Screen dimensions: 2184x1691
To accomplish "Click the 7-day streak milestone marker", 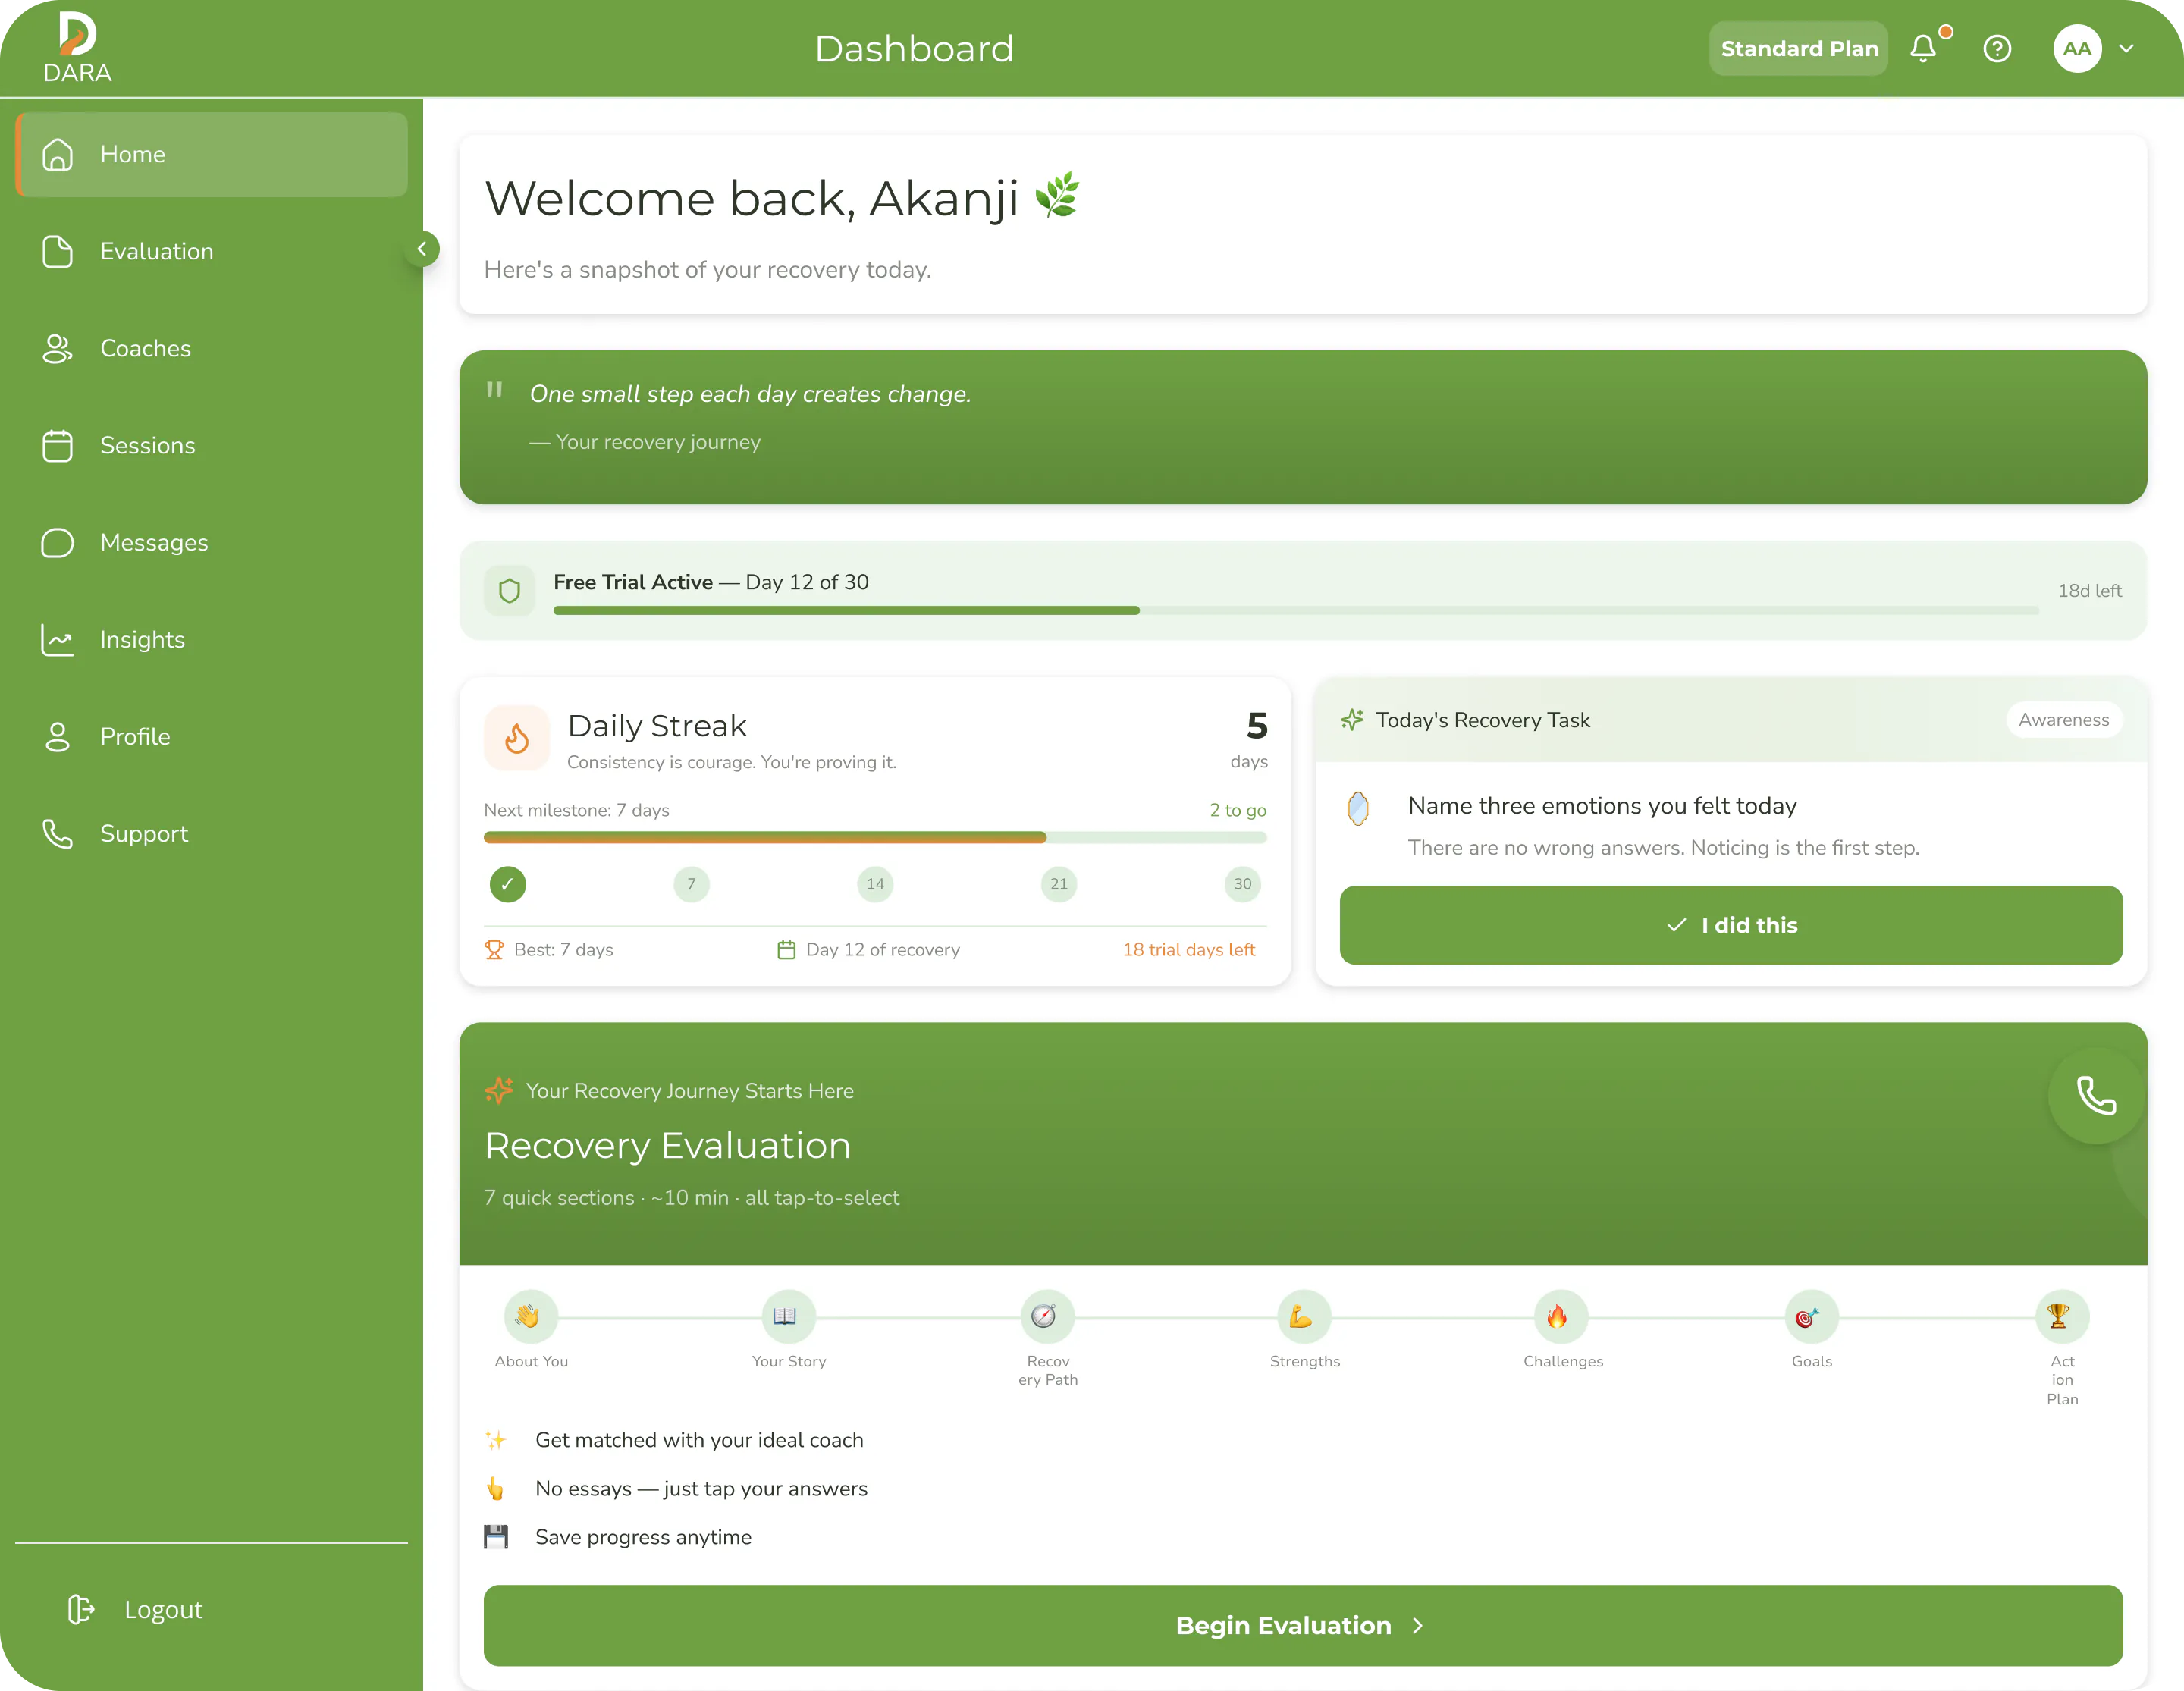I will point(691,884).
